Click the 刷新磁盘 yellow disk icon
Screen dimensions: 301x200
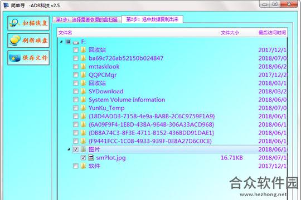click(x=15, y=41)
